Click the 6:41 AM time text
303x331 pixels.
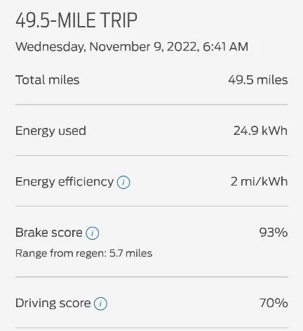coord(225,46)
